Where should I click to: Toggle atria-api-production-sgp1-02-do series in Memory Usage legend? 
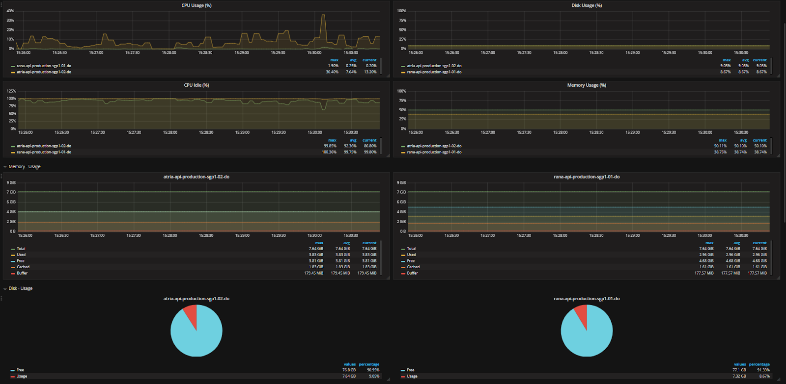point(434,146)
